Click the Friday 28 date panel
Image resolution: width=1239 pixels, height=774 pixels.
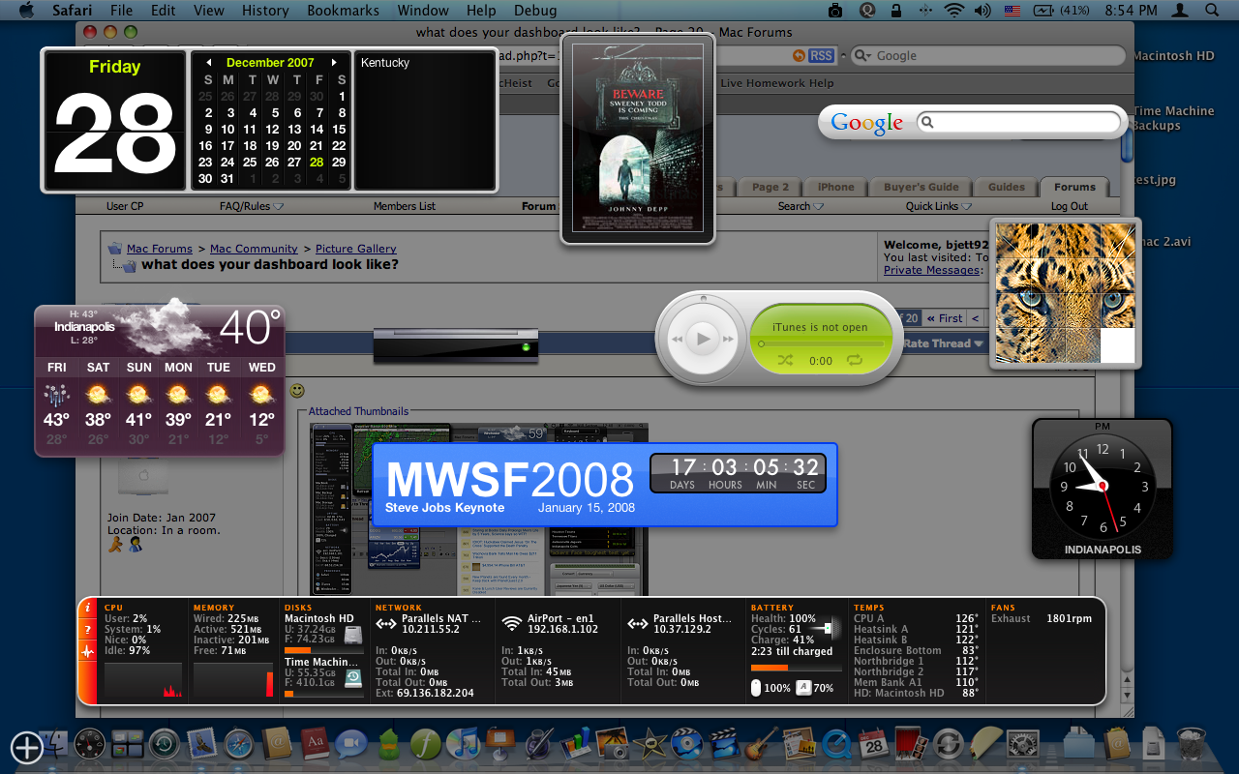[x=114, y=121]
